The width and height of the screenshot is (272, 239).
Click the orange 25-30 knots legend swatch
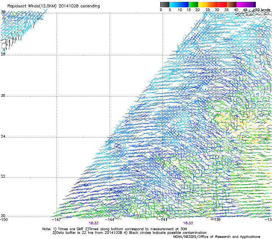click(212, 4)
